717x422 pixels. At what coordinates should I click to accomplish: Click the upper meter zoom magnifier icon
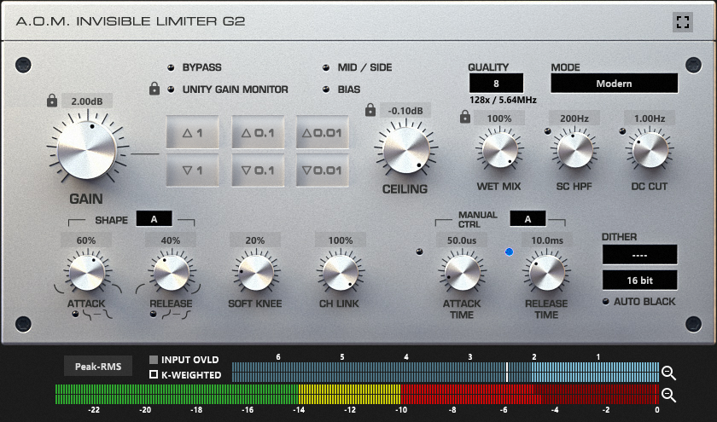[x=669, y=373]
